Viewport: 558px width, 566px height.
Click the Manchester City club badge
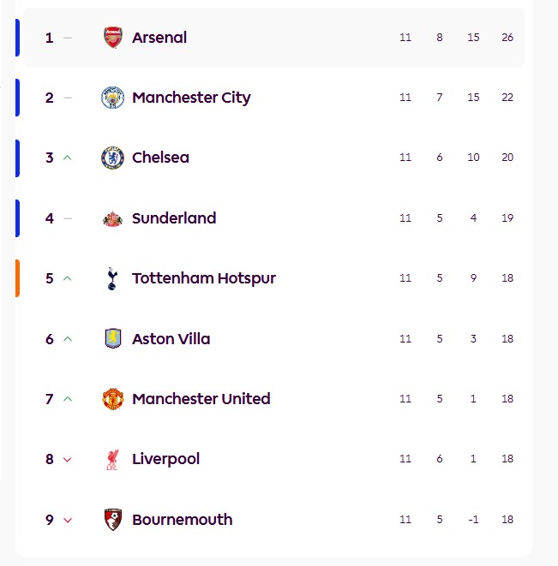point(113,98)
